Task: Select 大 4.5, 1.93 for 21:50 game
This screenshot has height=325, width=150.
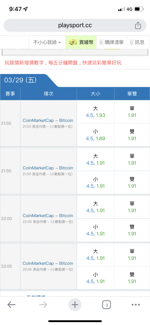Action: (95, 112)
